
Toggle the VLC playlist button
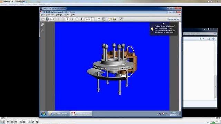pyautogui.click(x=29, y=122)
